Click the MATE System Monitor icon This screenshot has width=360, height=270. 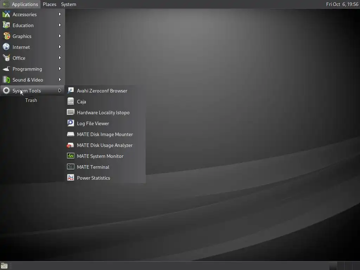point(70,156)
